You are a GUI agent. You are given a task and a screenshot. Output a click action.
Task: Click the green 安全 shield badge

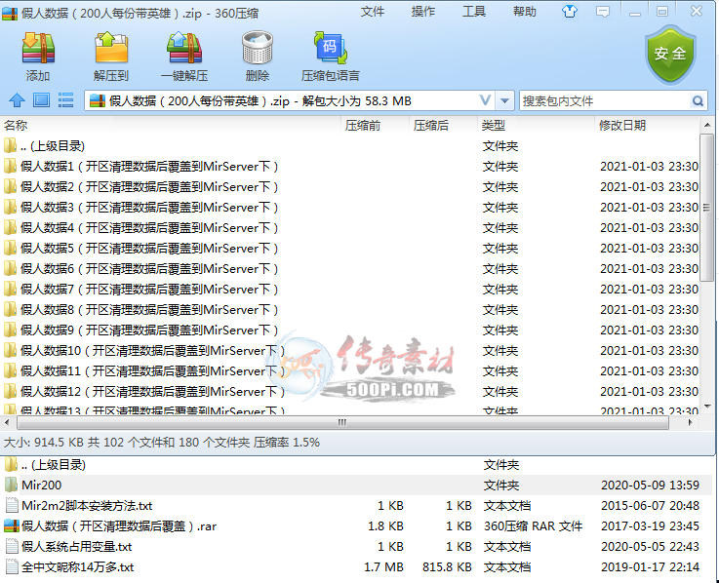point(670,55)
